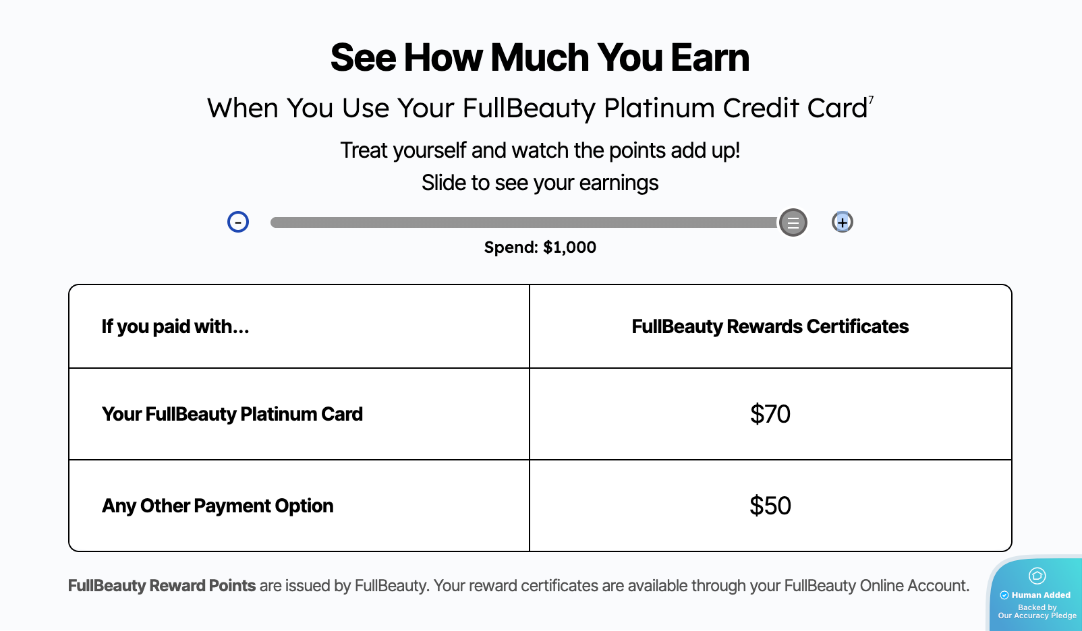The height and width of the screenshot is (631, 1082).
Task: Click the Spend: $1,000 label
Action: click(540, 247)
